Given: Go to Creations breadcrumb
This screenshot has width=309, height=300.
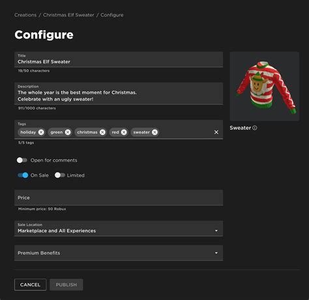Looking at the screenshot, I should point(25,15).
